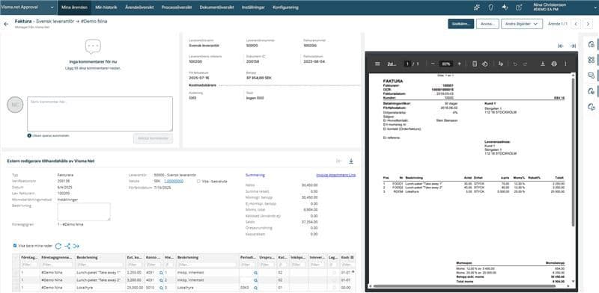This screenshot has width=599, height=293.
Task: Open the 'Andra åtgärder' dropdown
Action: click(x=522, y=24)
